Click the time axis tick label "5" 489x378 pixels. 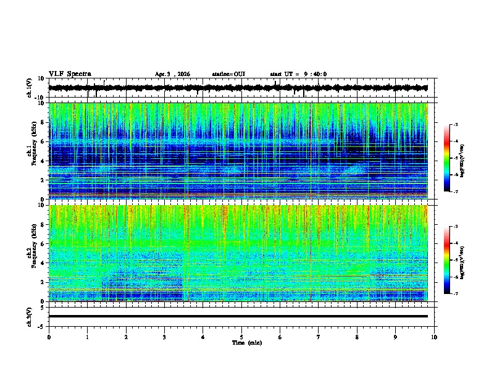[x=241, y=337]
